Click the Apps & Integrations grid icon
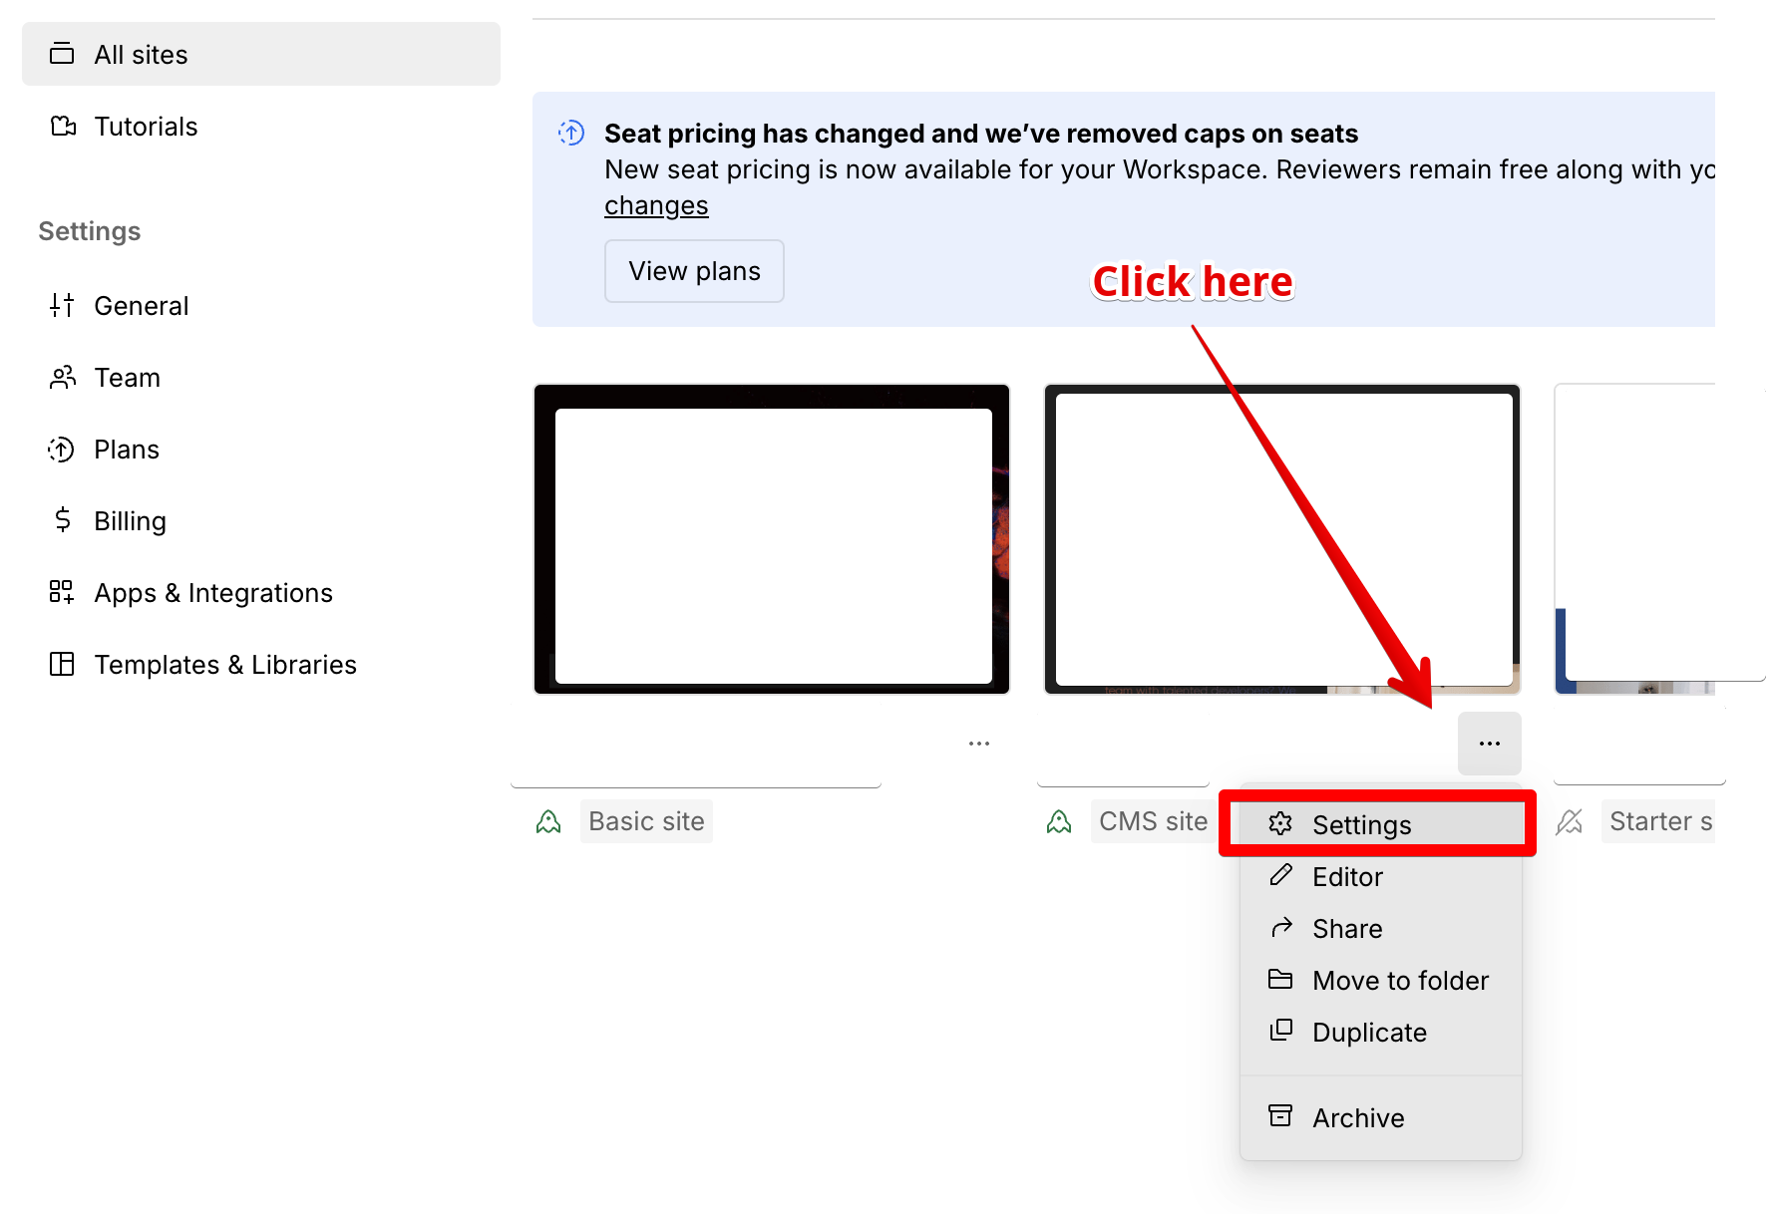 (61, 592)
